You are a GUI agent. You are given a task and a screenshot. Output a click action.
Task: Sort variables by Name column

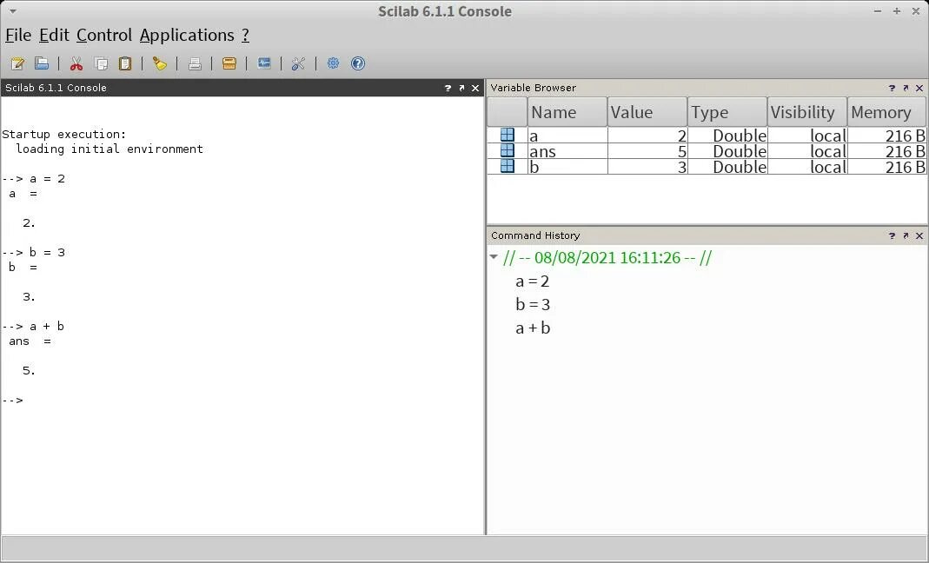pos(567,112)
